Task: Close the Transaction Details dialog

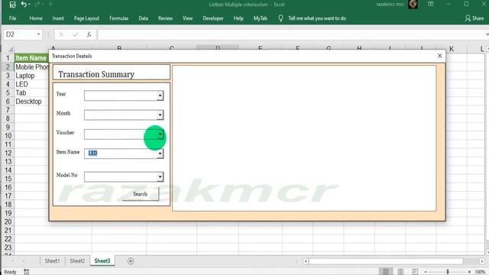Action: click(440, 56)
